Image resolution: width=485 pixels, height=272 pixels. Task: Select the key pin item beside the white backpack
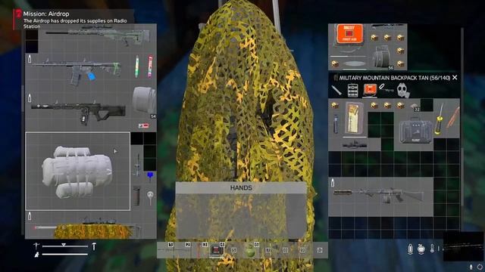[x=150, y=197]
